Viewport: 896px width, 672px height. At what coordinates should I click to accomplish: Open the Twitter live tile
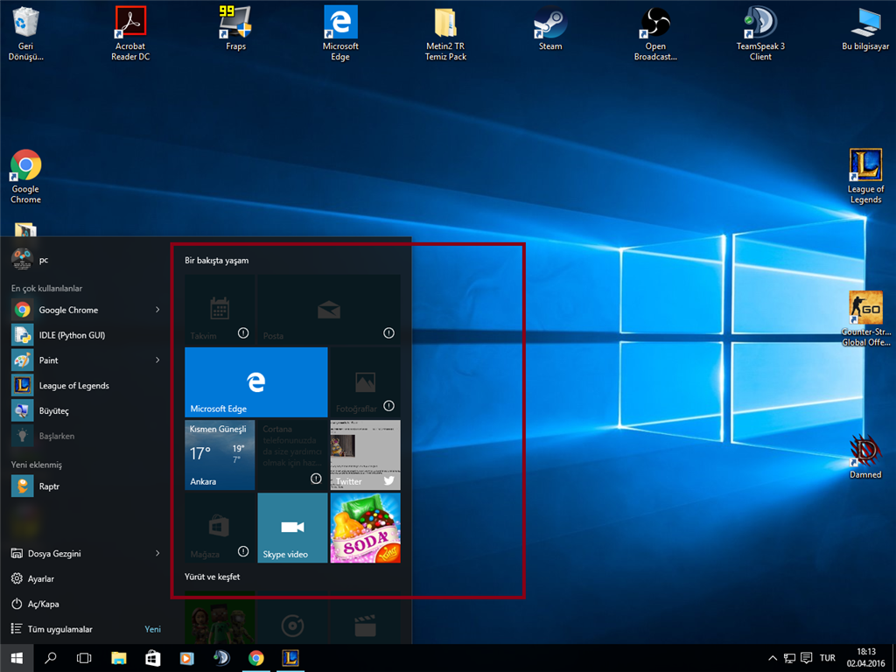pos(365,455)
